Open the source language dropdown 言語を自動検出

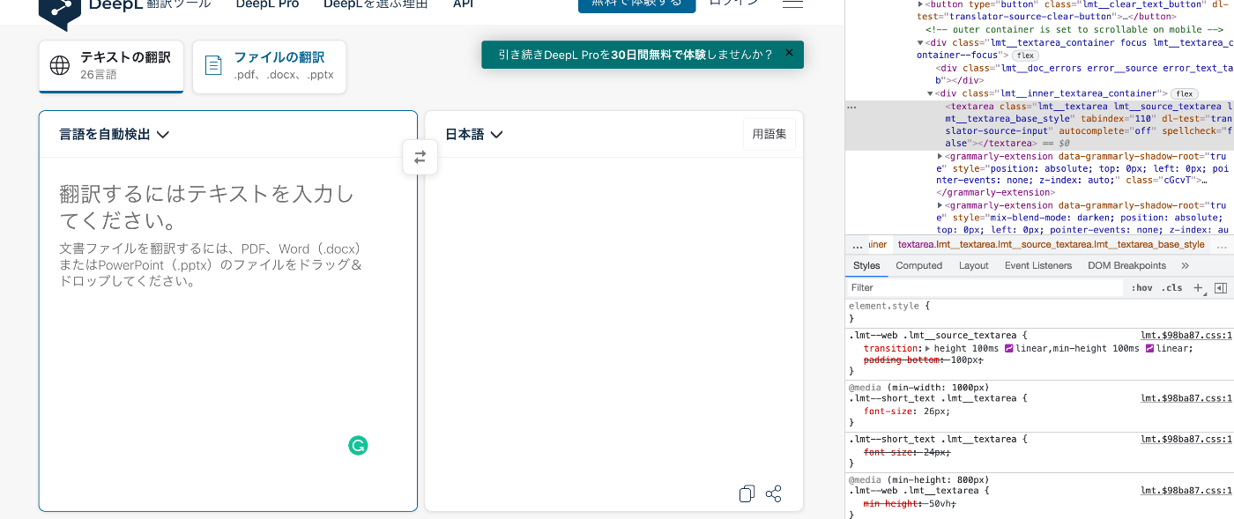coord(114,135)
